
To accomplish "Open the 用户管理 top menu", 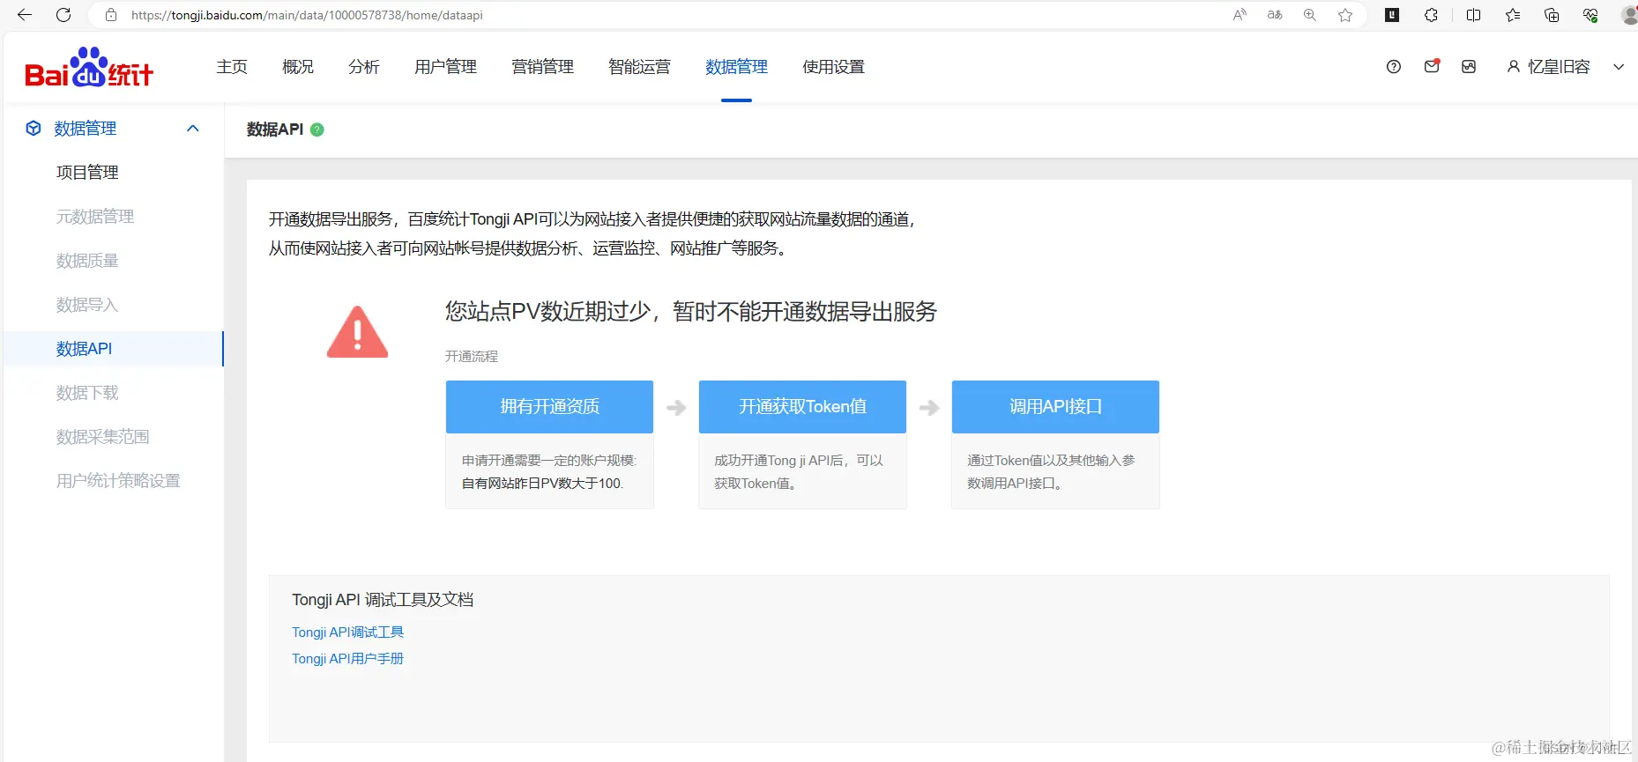I will (x=446, y=67).
